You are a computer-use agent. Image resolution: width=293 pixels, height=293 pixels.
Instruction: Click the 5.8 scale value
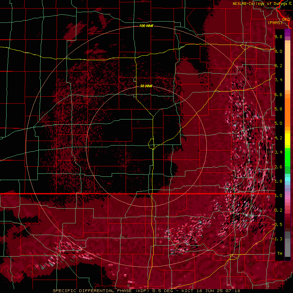point(278,109)
